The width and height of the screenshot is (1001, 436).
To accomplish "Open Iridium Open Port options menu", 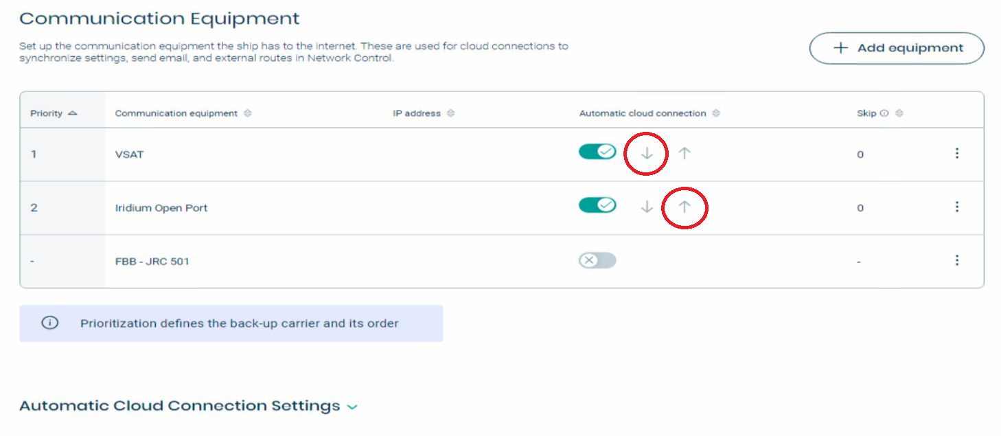I will tap(957, 207).
